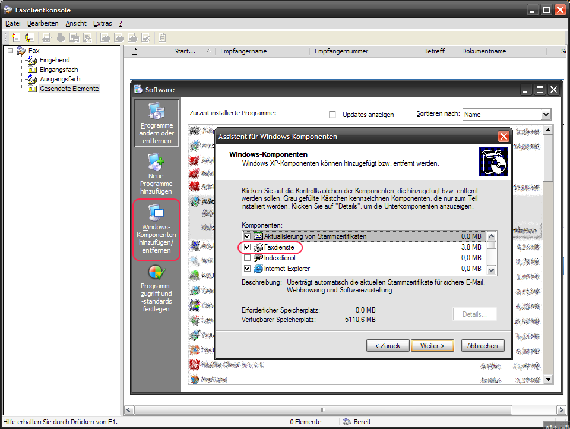Screen dimensions: 570x429
Task: Click component list scroll-up arrow
Action: (492, 236)
